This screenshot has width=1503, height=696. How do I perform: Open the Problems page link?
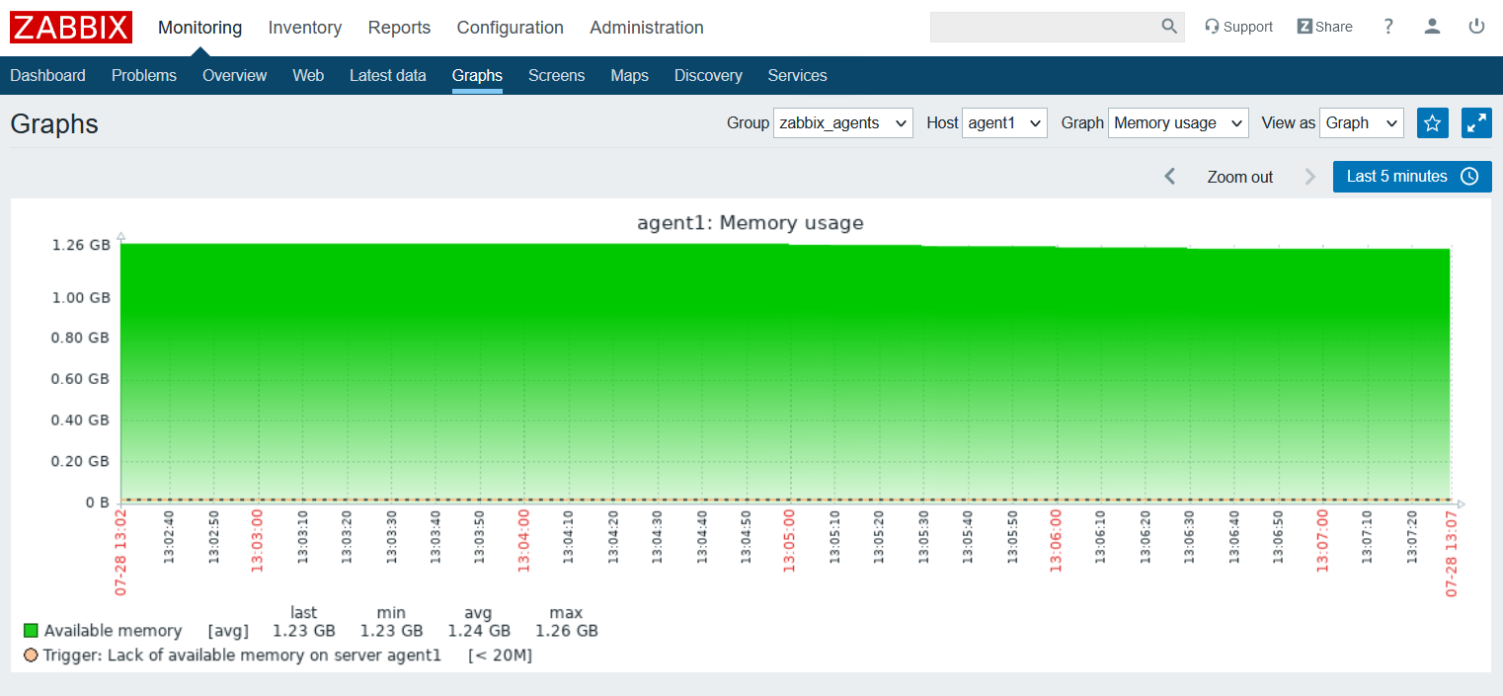(x=144, y=75)
